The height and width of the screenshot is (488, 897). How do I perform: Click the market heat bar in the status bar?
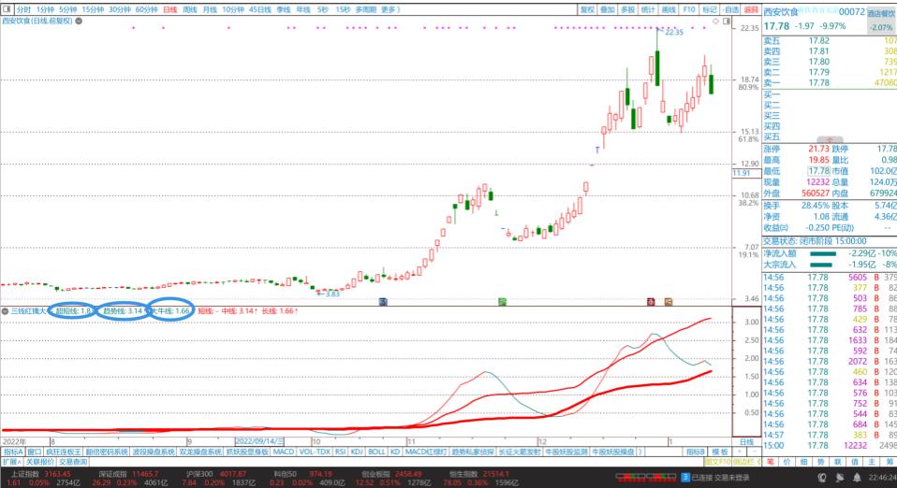[x=646, y=478]
